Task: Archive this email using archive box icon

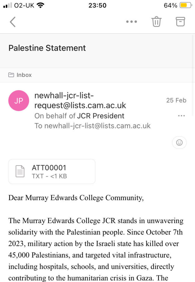Action: [180, 21]
